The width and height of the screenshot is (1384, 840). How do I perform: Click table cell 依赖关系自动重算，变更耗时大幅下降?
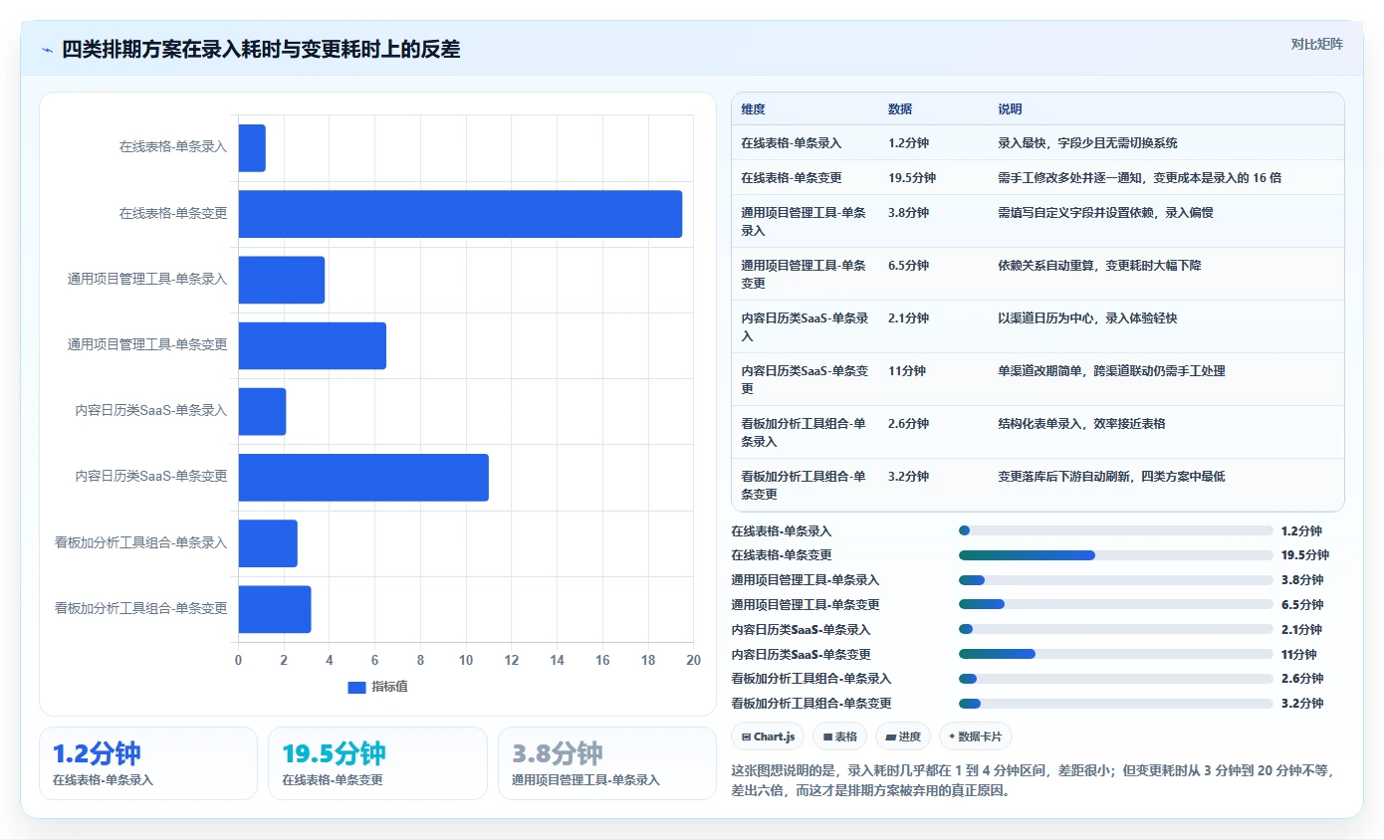1099,266
